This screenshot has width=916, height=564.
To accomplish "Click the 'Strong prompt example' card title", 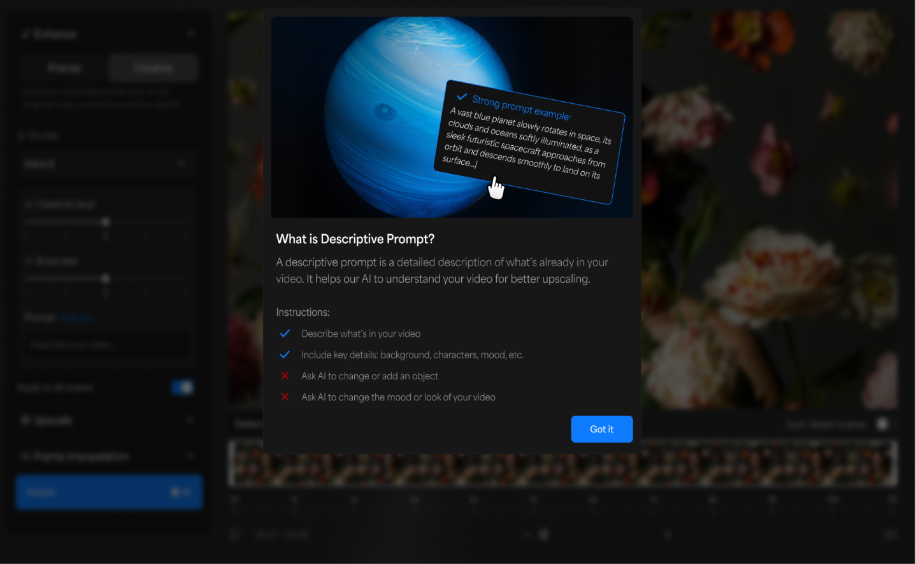I will click(x=521, y=108).
